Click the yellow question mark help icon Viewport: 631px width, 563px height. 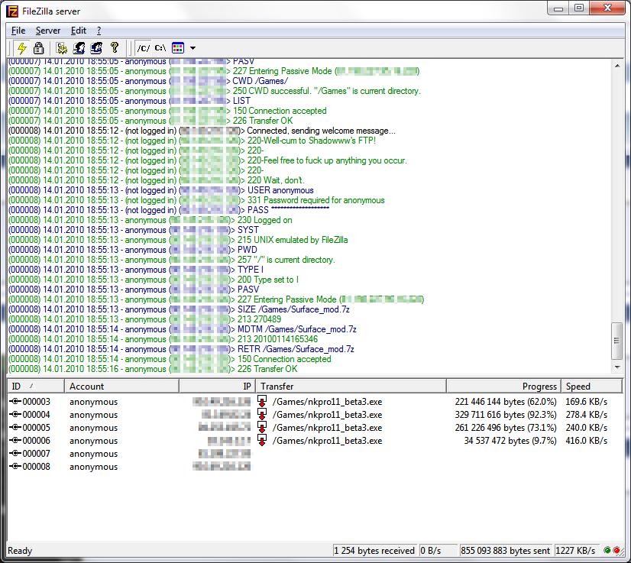115,48
